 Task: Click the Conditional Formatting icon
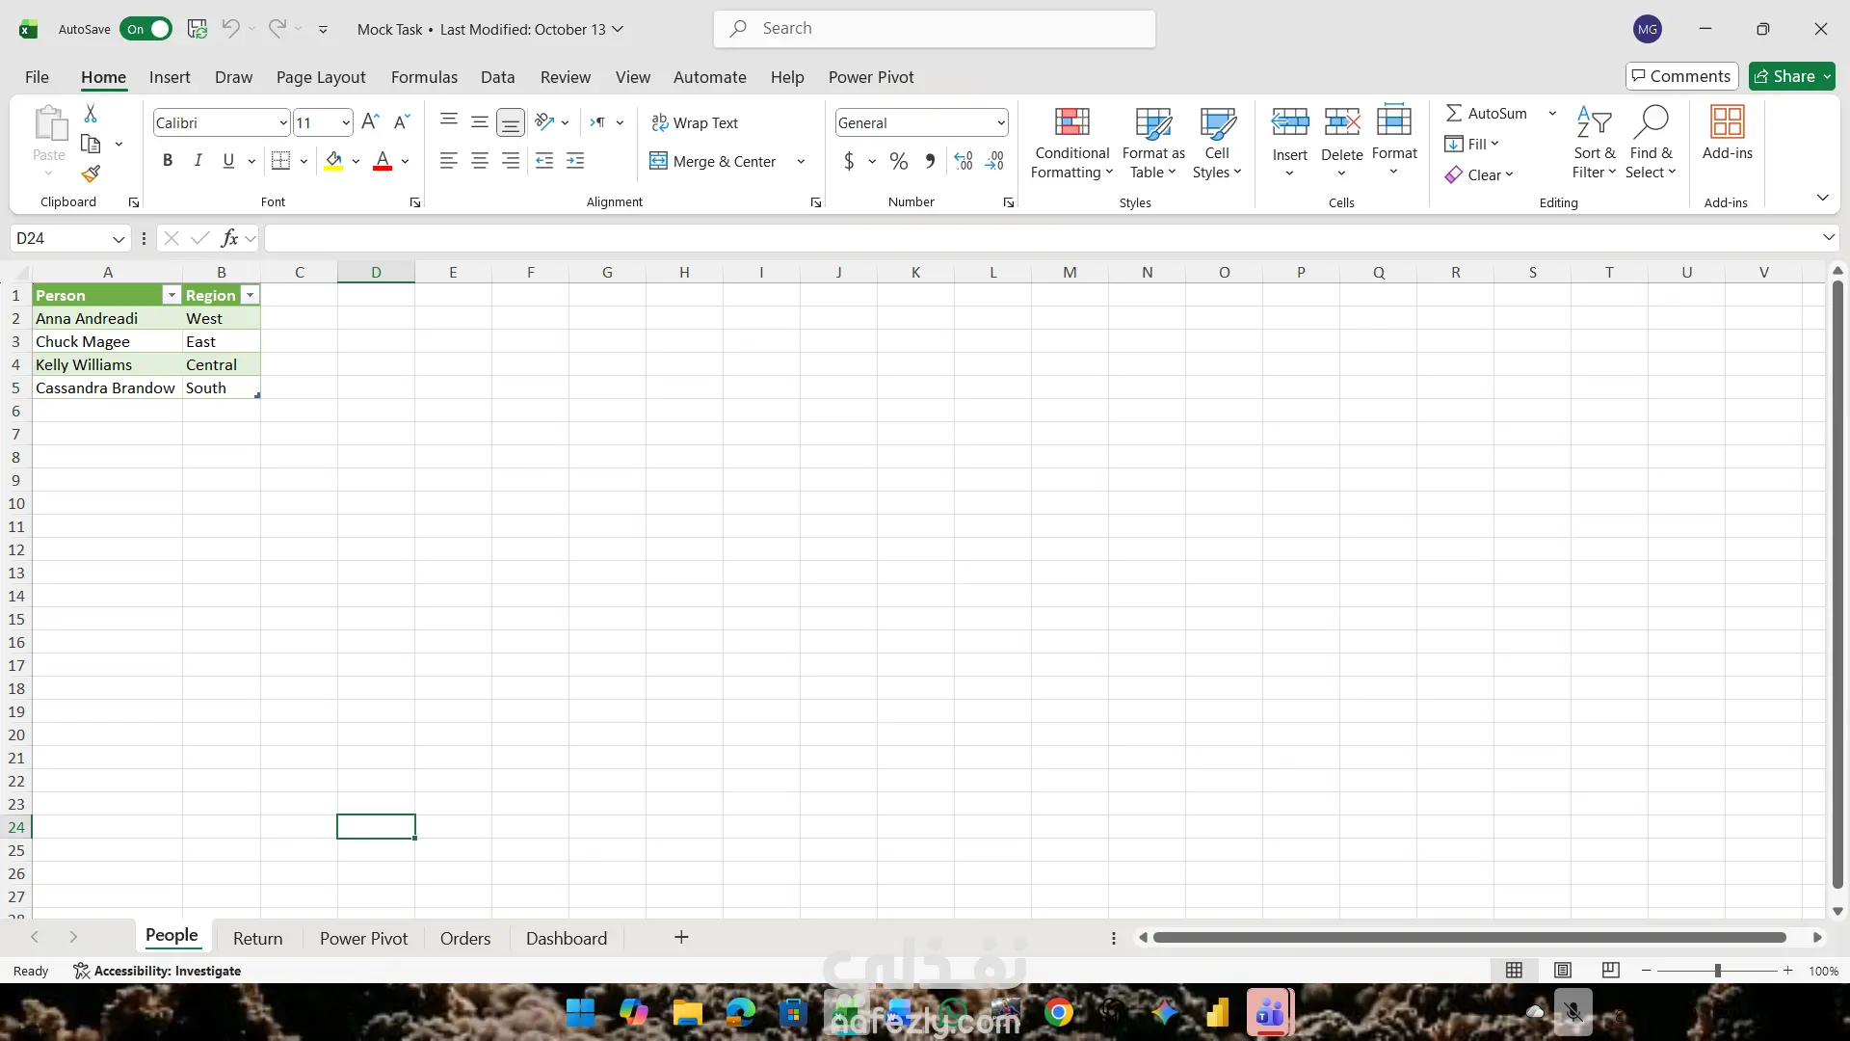click(x=1071, y=143)
